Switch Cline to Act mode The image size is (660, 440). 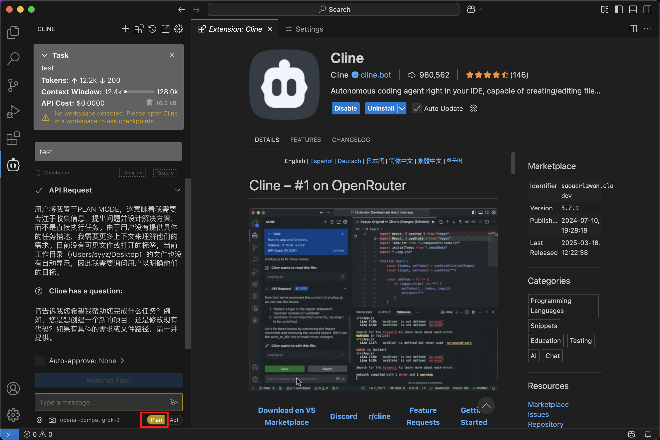pos(174,420)
